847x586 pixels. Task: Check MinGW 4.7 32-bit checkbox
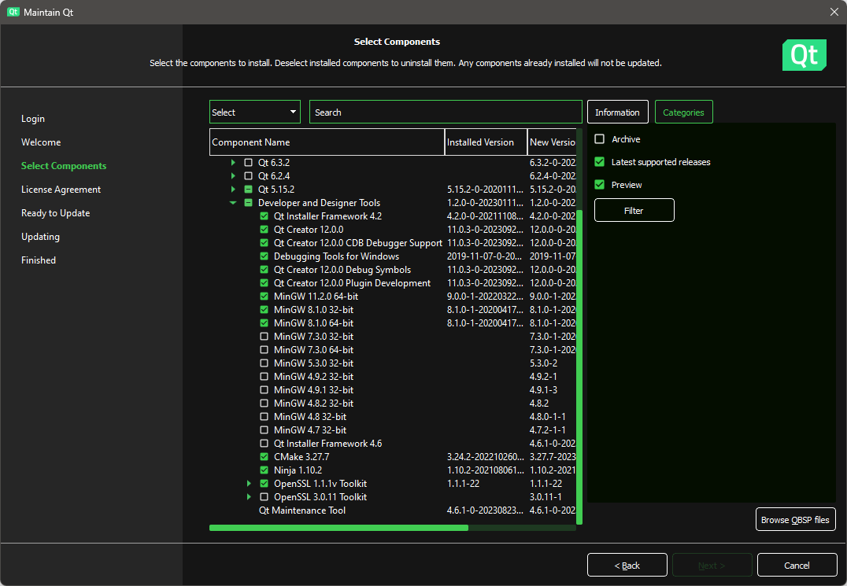[x=264, y=430]
